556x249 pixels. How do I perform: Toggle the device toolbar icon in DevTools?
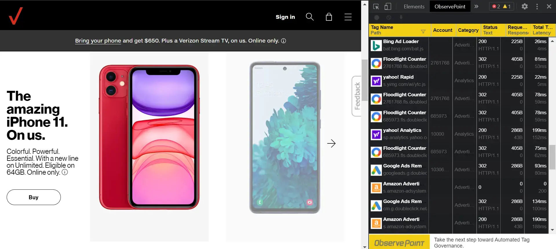point(388,7)
